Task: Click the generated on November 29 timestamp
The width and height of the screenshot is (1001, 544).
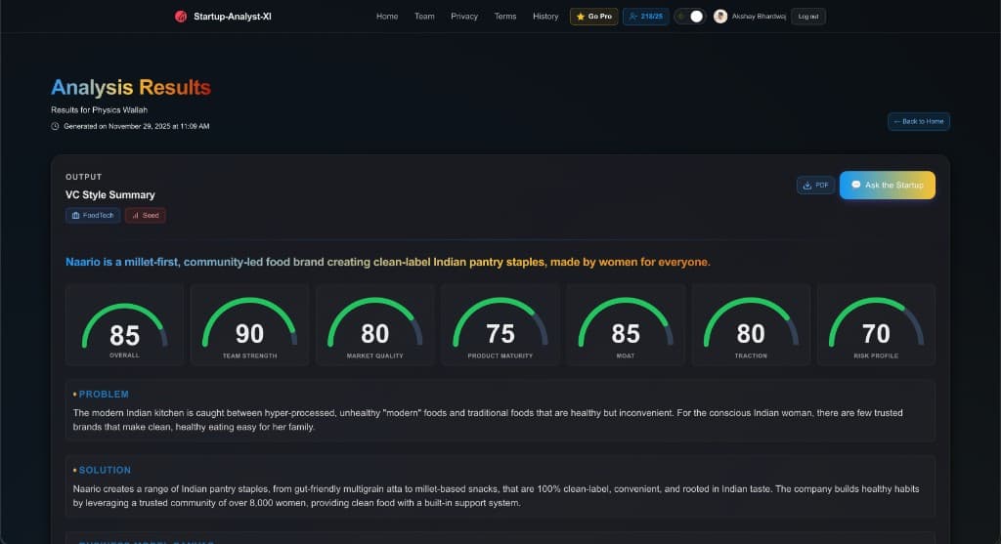Action: (x=137, y=126)
